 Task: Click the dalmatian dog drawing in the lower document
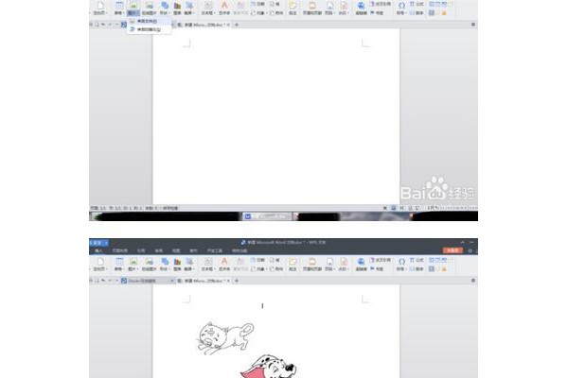(269, 367)
